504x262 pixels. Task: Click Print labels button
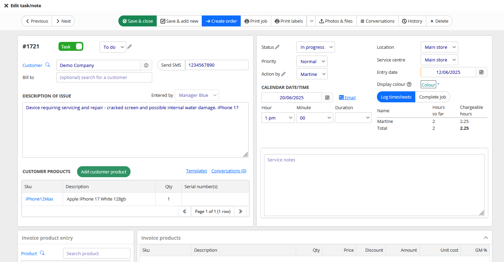pyautogui.click(x=289, y=21)
